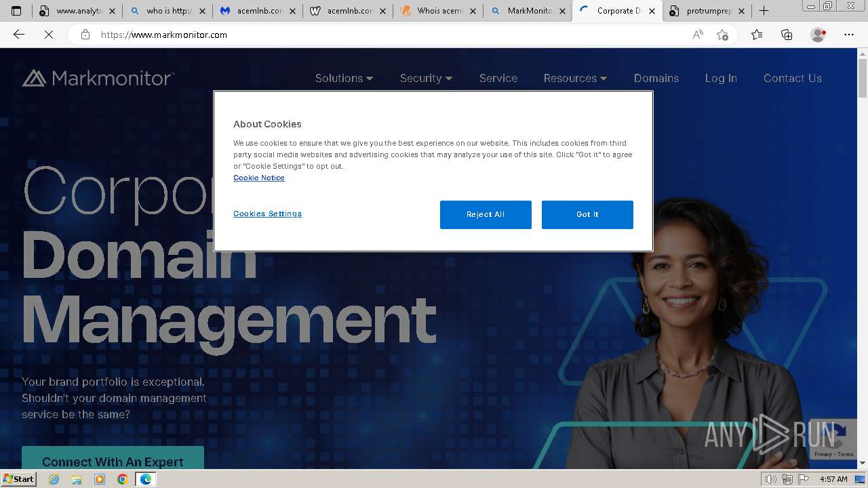Close the Corporate Domain tab
This screenshot has height=488, width=868.
(652, 11)
